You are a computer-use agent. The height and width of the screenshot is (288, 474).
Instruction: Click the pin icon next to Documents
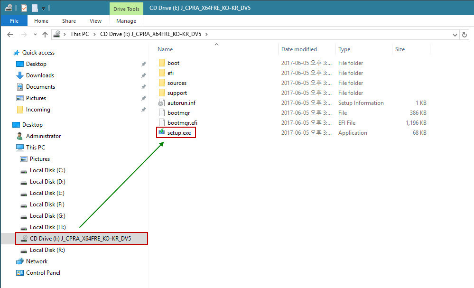point(144,87)
